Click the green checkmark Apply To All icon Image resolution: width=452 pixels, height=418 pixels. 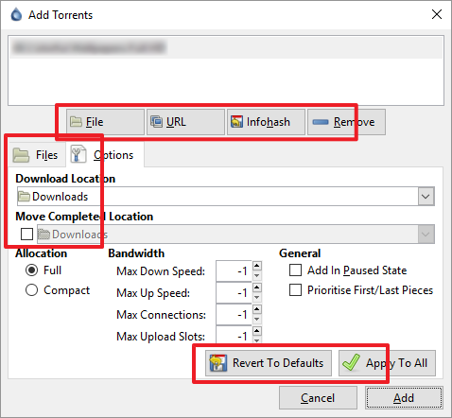pos(351,362)
